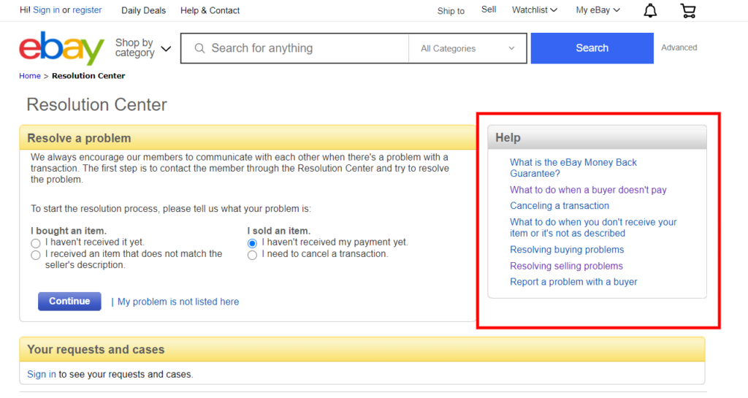Click the "I sold an item." label
The width and height of the screenshot is (748, 398).
(279, 231)
